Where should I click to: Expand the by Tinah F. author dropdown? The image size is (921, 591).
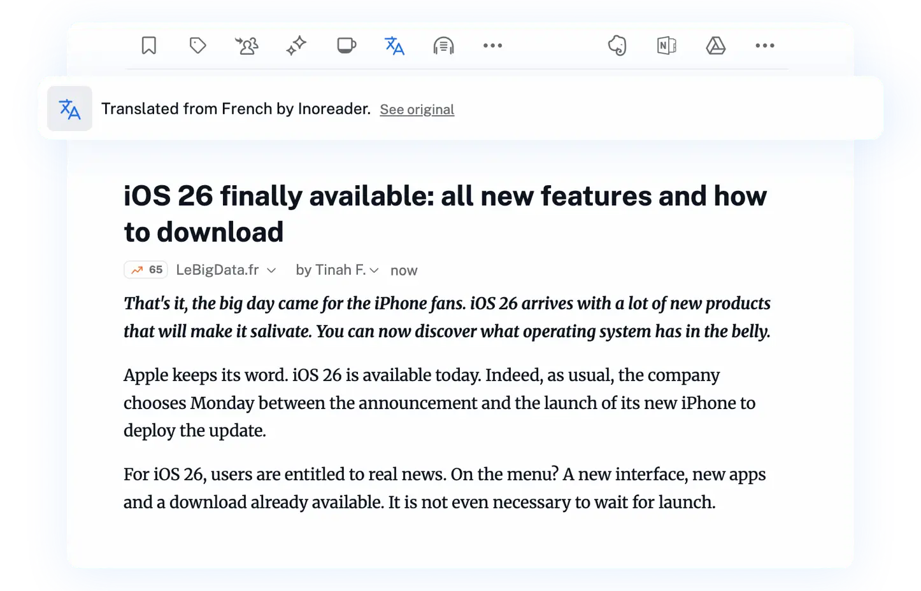pos(337,270)
